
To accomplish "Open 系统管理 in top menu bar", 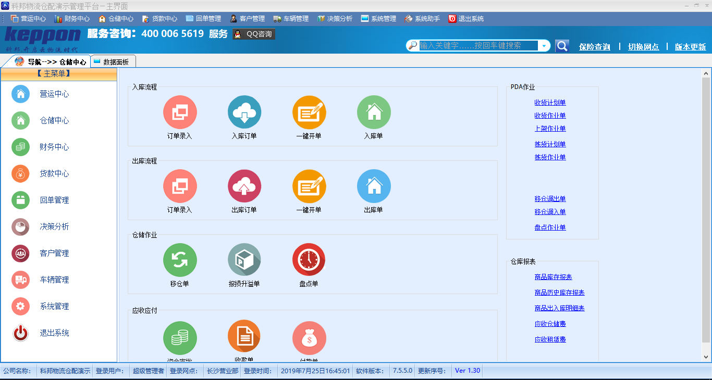I will coord(378,19).
